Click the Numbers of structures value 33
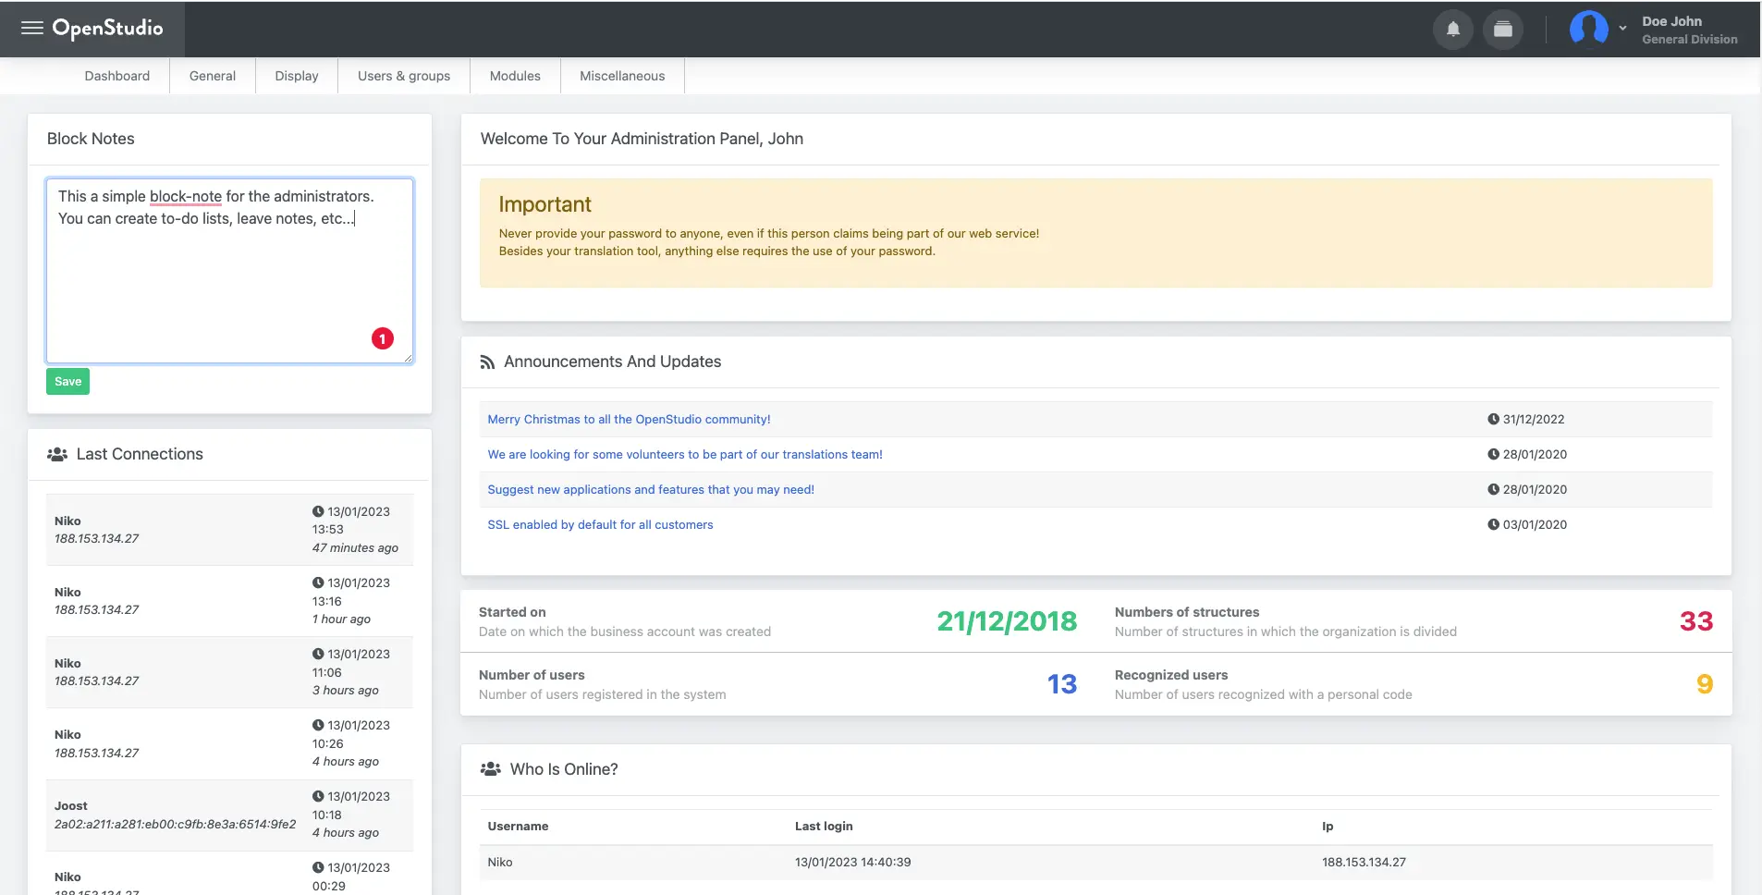Image resolution: width=1762 pixels, height=895 pixels. [1696, 621]
